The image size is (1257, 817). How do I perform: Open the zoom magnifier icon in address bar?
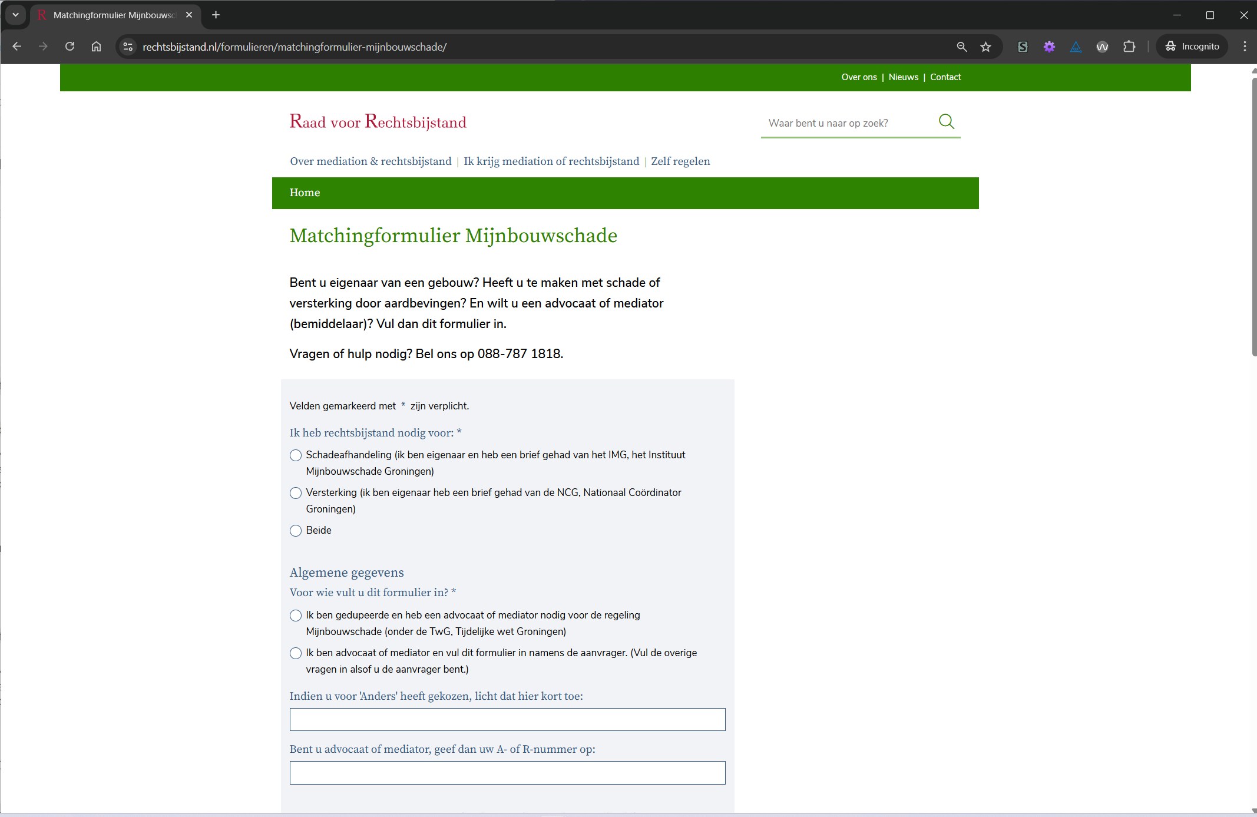coord(961,47)
